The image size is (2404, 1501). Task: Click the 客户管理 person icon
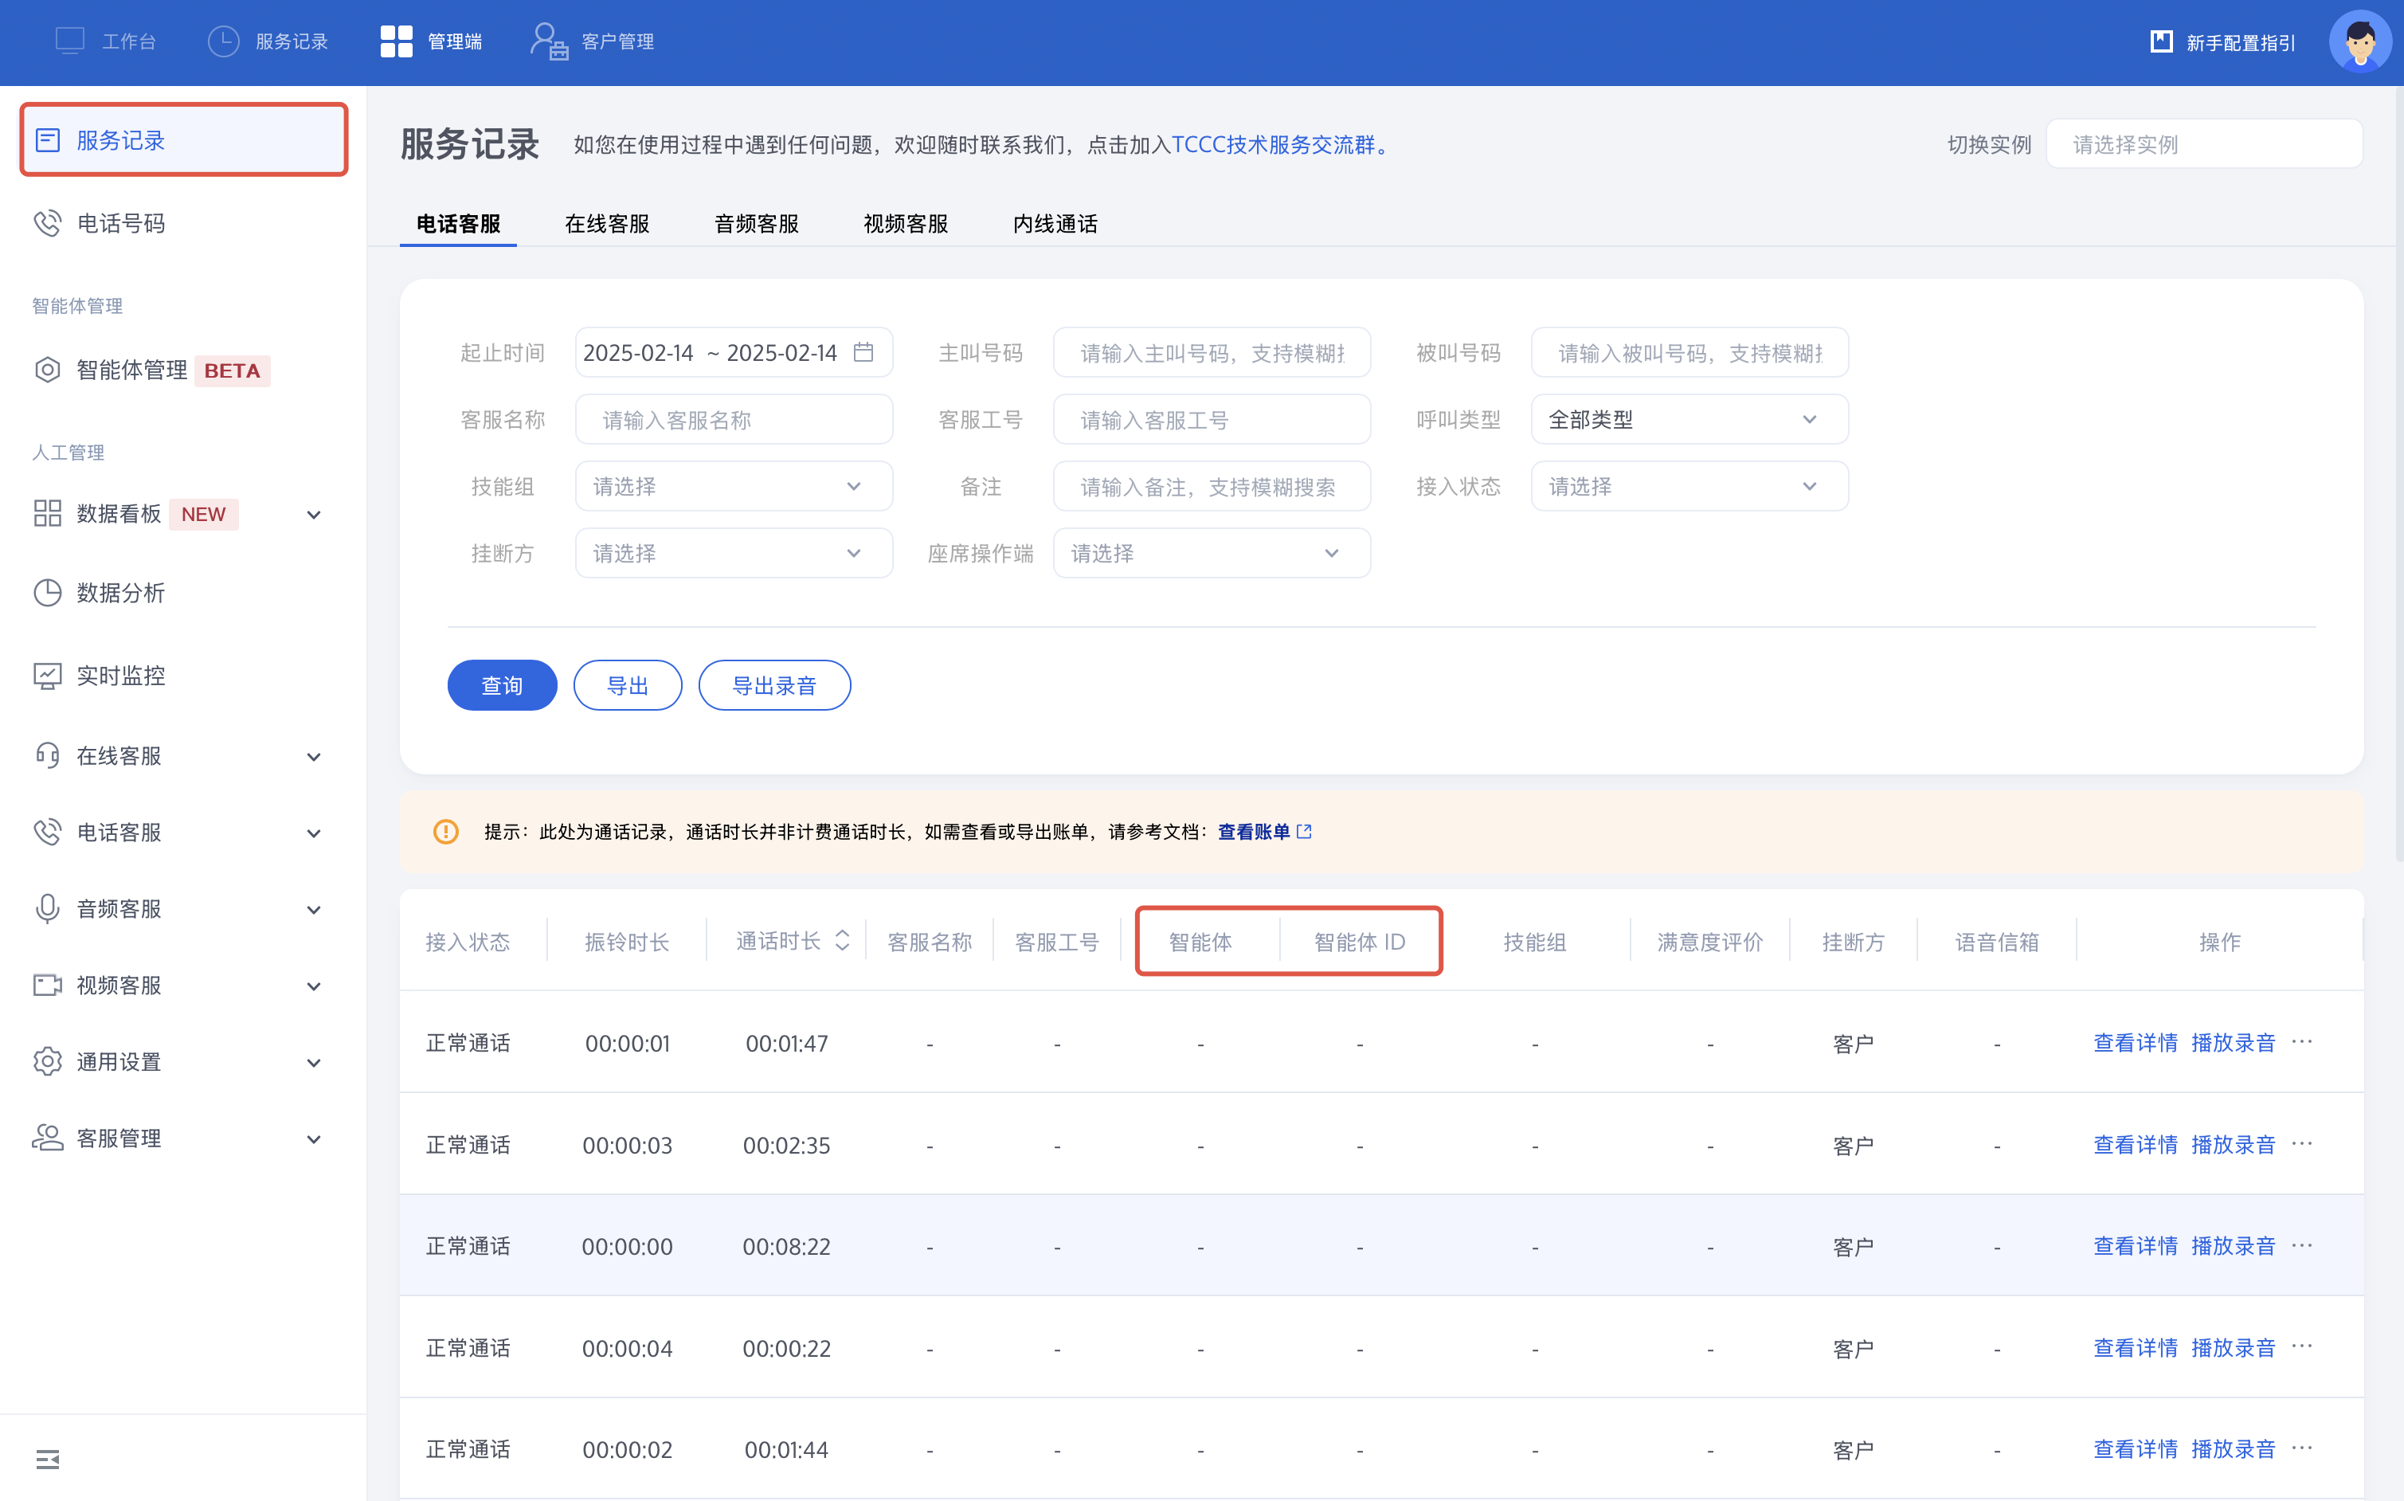click(x=548, y=41)
